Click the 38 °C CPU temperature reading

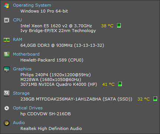click(x=107, y=26)
